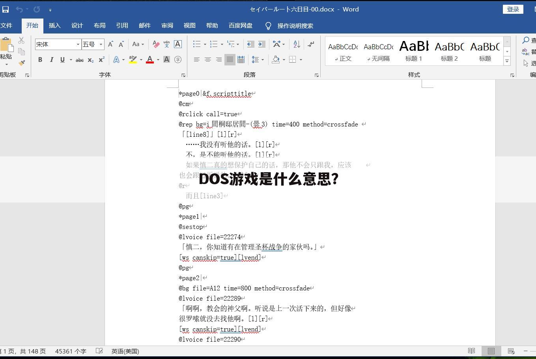Apply yellow text highlight color
This screenshot has height=359, width=536.
point(133,60)
